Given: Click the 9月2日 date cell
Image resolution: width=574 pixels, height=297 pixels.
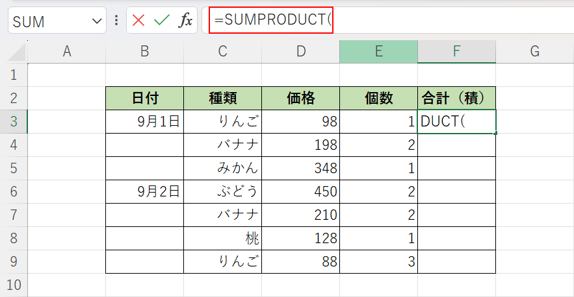Looking at the screenshot, I should pos(144,191).
